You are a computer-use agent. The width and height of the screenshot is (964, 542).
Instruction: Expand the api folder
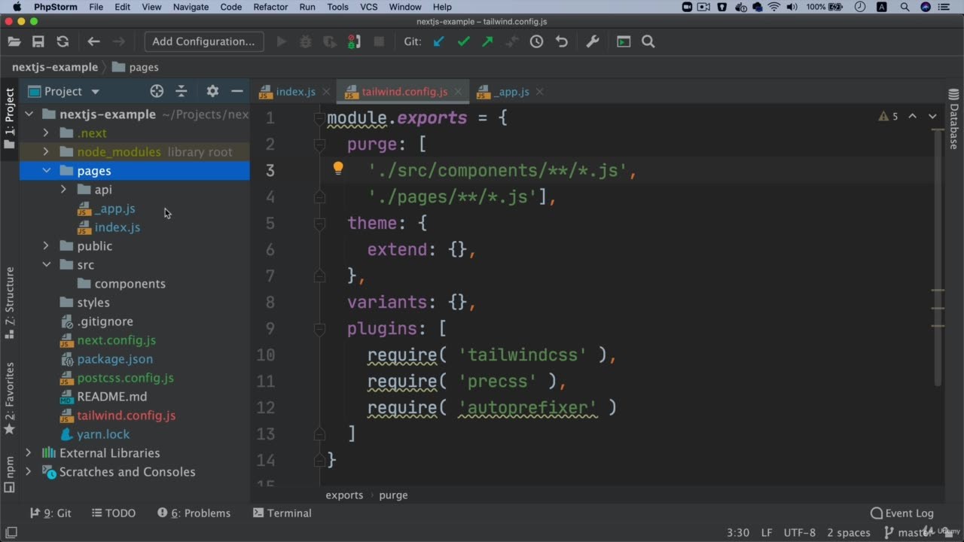64,189
